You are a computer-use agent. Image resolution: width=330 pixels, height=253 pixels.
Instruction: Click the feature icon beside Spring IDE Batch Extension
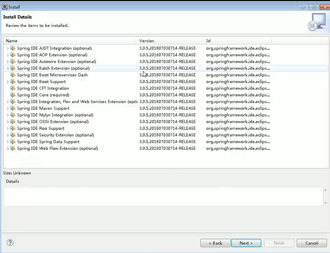[x=13, y=68]
